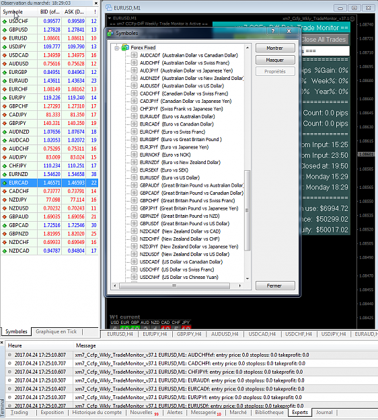Click the log message about CHFJPYf entry price

point(189,372)
